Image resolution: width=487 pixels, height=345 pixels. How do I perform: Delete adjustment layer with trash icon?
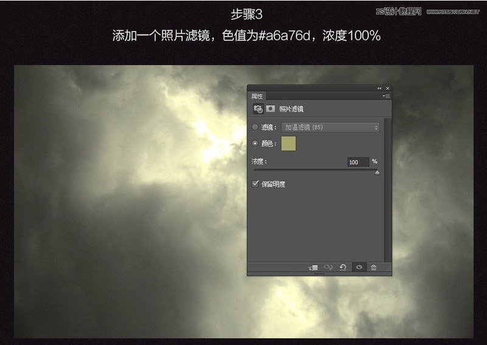(x=374, y=267)
